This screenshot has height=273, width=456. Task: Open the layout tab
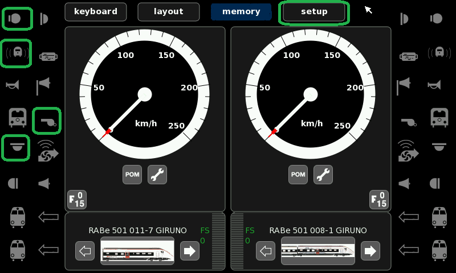[168, 11]
